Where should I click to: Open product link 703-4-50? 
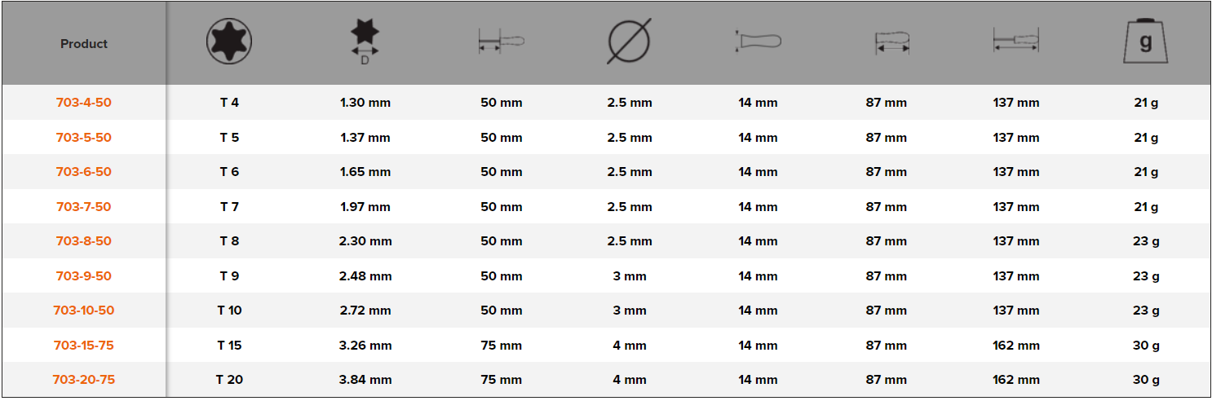tap(84, 103)
